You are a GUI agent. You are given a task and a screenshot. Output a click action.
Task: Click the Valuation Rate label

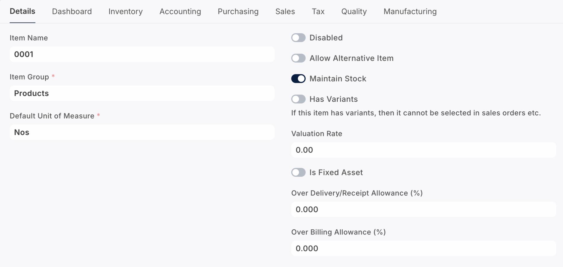pyautogui.click(x=317, y=134)
